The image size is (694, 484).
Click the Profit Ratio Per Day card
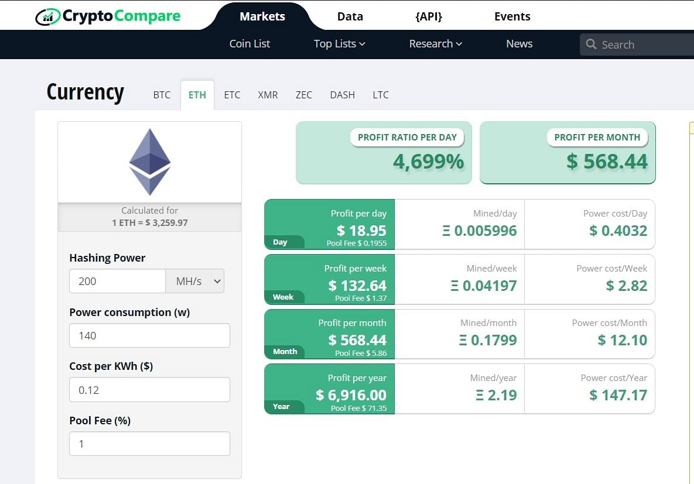[x=384, y=153]
